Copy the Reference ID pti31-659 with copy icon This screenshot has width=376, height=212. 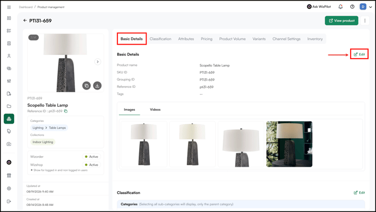(66, 111)
